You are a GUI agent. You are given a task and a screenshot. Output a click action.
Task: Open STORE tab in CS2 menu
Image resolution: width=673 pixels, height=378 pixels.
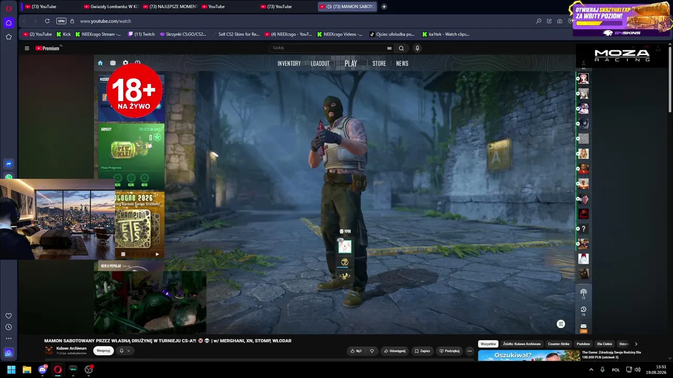[x=379, y=64]
